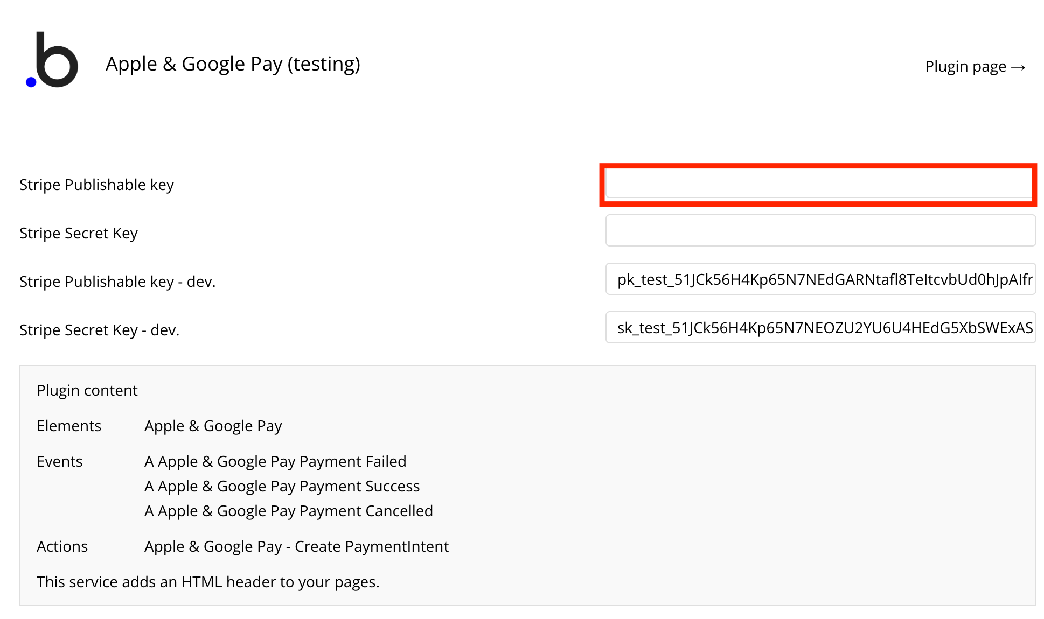
Task: Click the plugin title Apple & Google Pay (testing)
Action: pyautogui.click(x=233, y=64)
